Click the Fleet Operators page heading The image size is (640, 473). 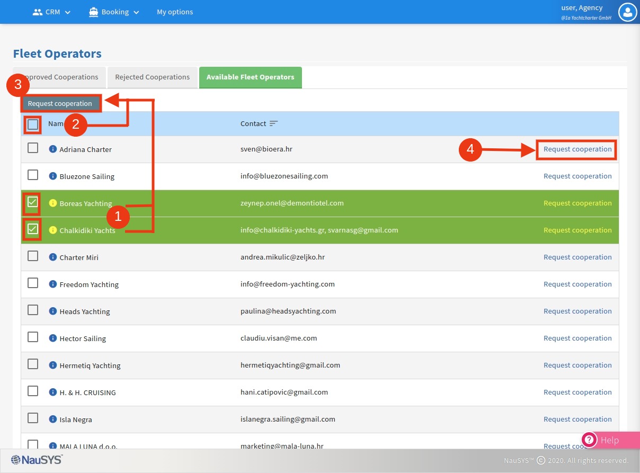[57, 54]
